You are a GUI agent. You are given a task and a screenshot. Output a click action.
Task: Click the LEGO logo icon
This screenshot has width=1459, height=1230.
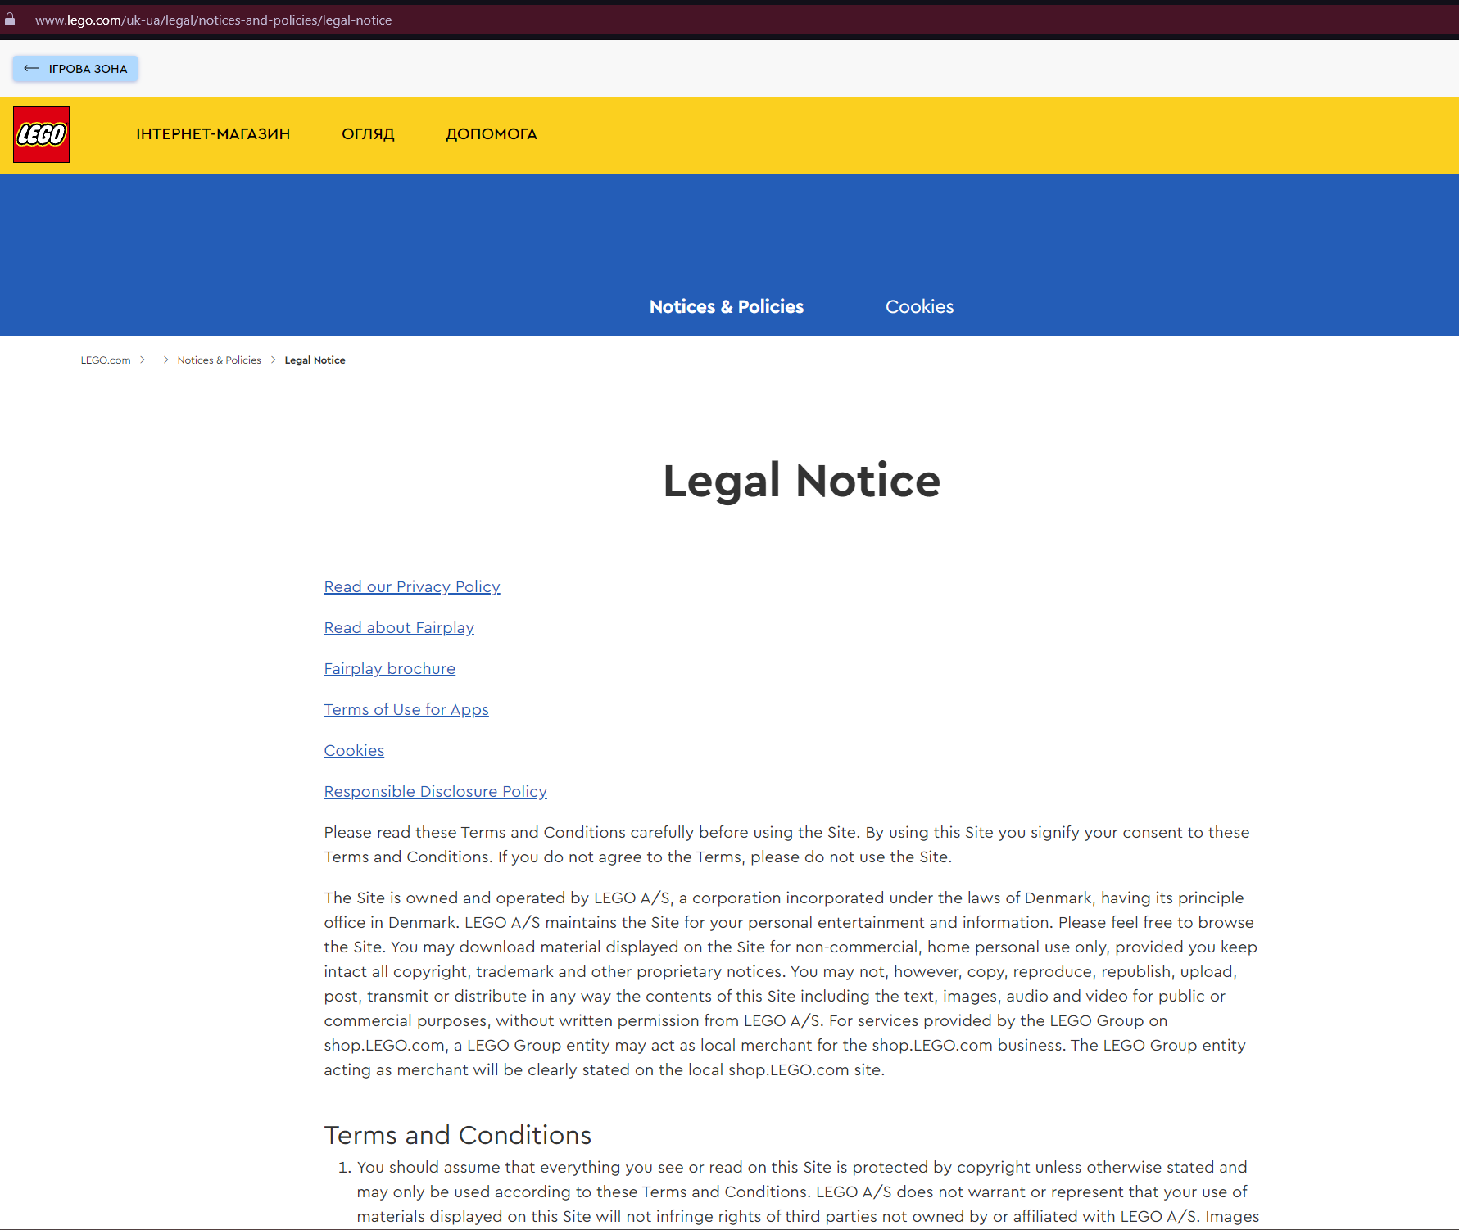point(41,134)
